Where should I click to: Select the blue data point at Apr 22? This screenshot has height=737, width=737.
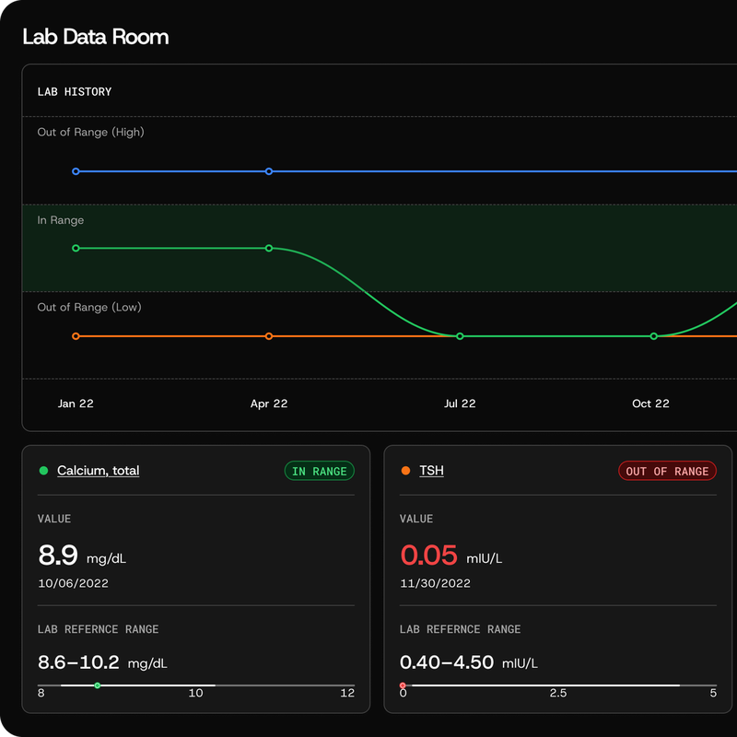pos(269,171)
